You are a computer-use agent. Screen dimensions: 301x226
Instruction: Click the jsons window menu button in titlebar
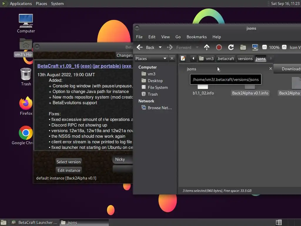[137, 28]
